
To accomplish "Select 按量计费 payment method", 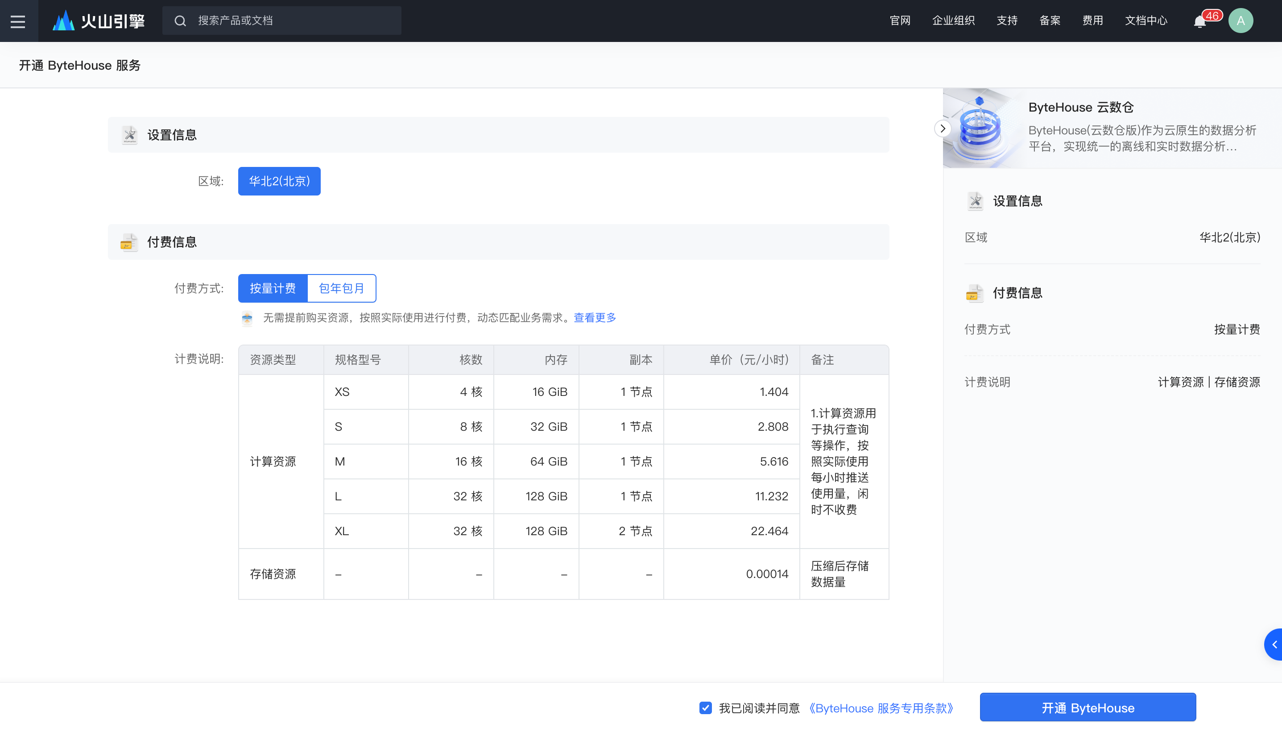I will click(273, 288).
